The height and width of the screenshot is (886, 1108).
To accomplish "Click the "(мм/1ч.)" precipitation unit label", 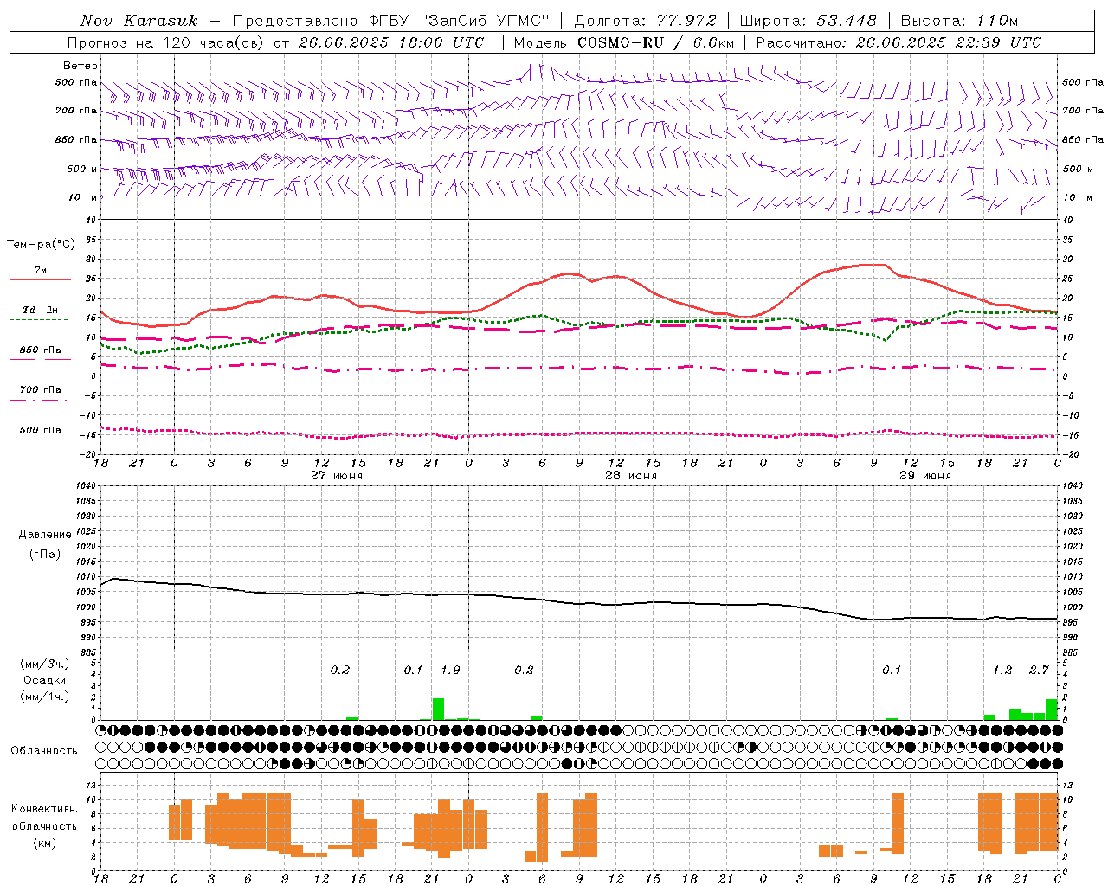I will point(45,697).
